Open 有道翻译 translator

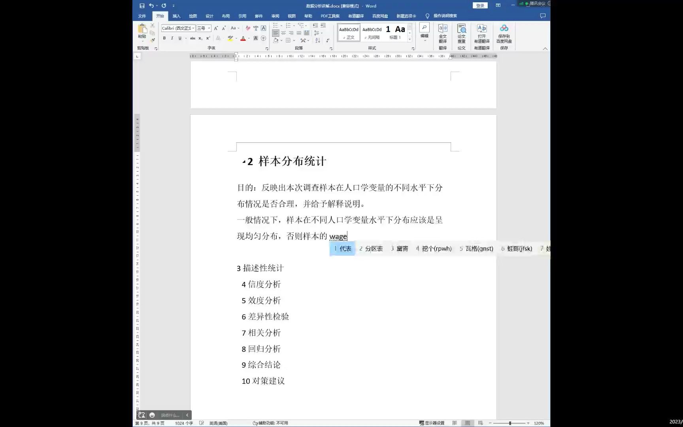coord(482,34)
